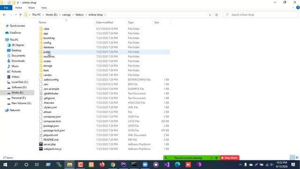The width and height of the screenshot is (300, 169).
Task: Open the command prompt taskbar icon
Action: coord(134,165)
